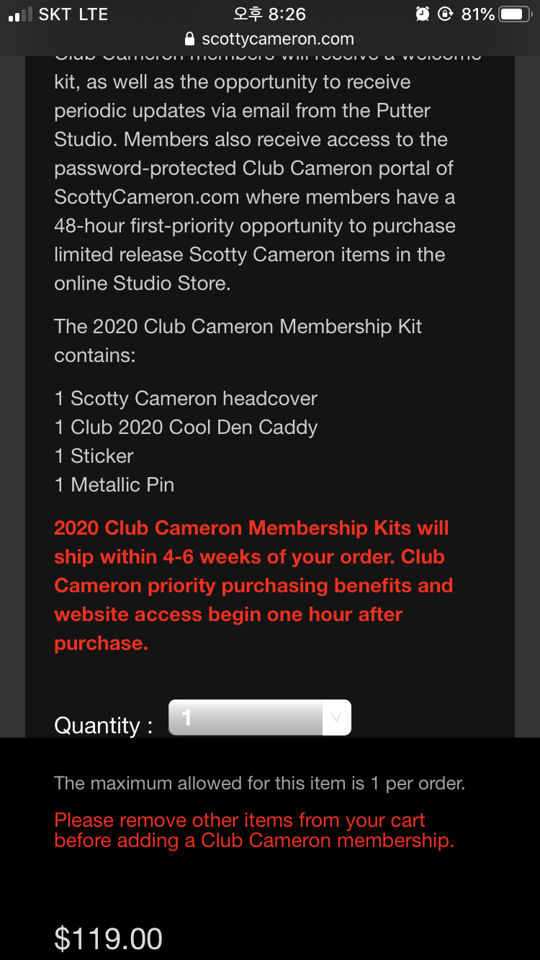Screen dimensions: 540x960
Task: Click the Metallic Pin list item
Action: coord(114,485)
